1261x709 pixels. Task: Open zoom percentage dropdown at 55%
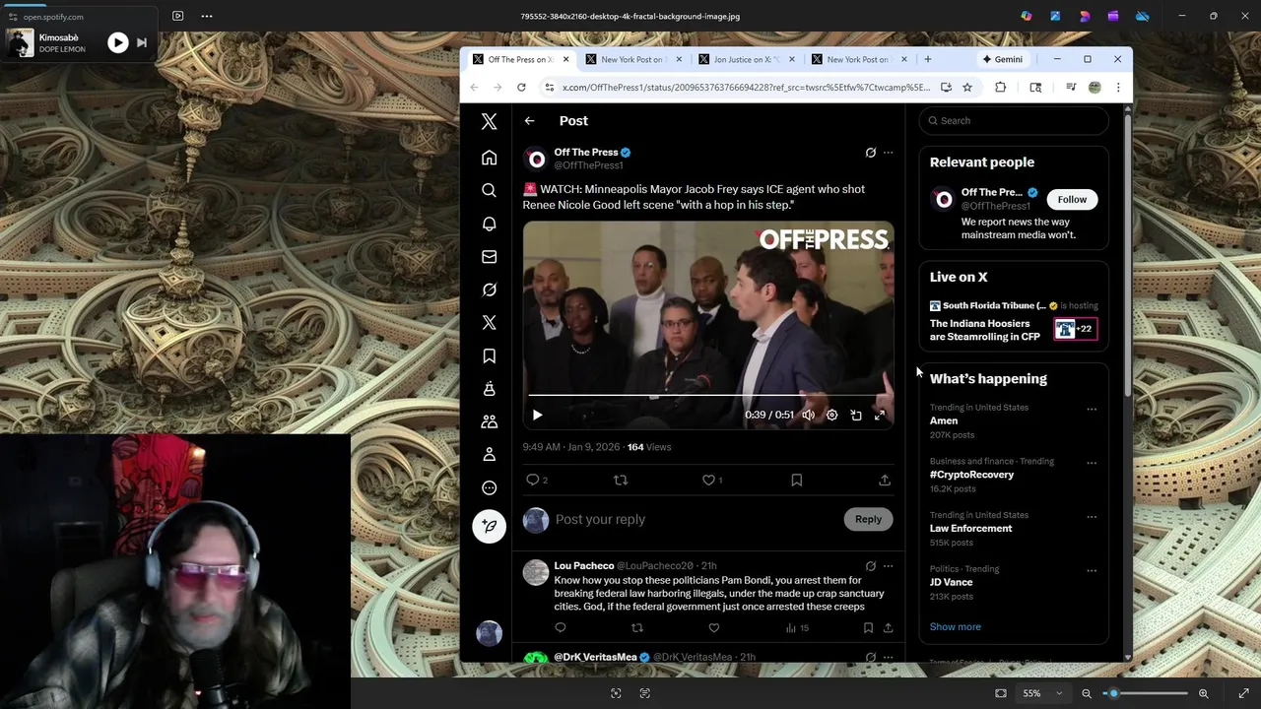pos(1041,693)
